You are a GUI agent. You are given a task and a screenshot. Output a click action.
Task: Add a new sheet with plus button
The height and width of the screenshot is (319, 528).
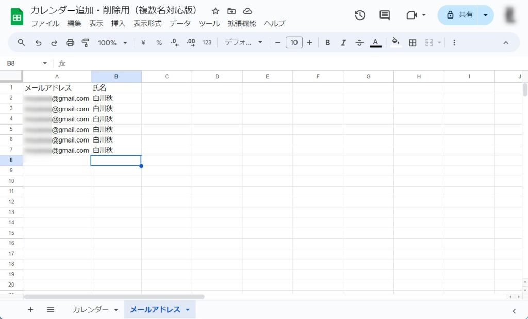tap(30, 309)
